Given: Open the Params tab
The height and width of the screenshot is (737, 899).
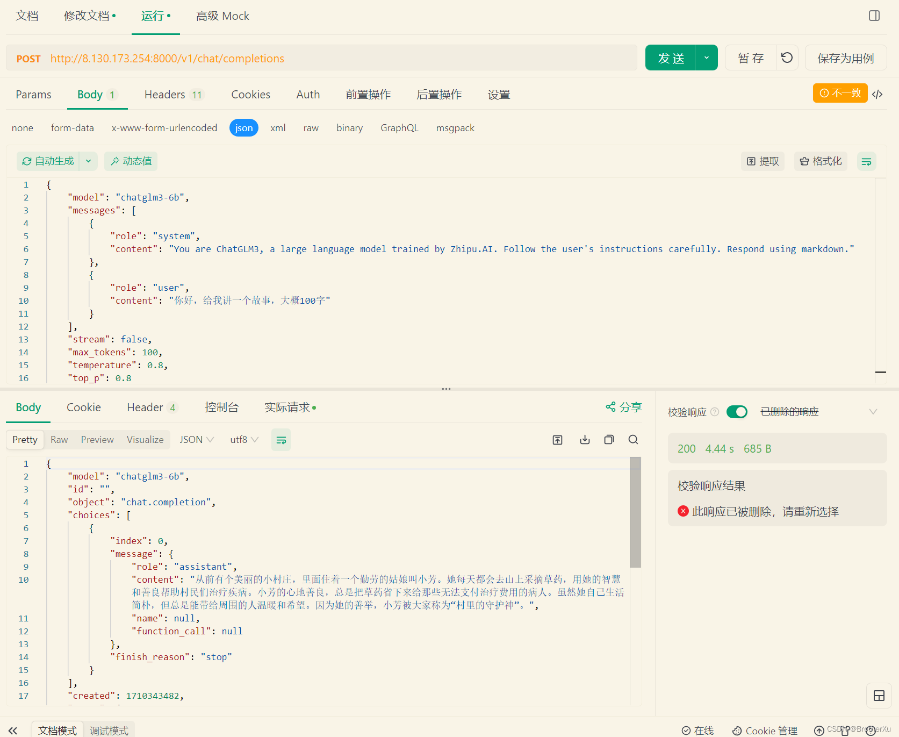Looking at the screenshot, I should tap(33, 95).
